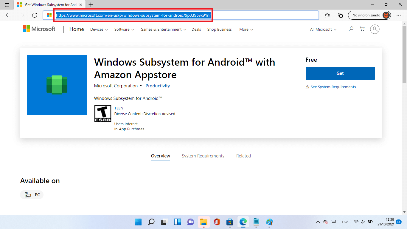Click the address bar URL field

coord(181,15)
